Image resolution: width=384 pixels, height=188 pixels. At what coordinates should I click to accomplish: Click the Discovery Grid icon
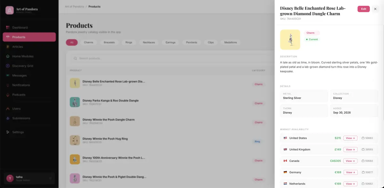8,66
